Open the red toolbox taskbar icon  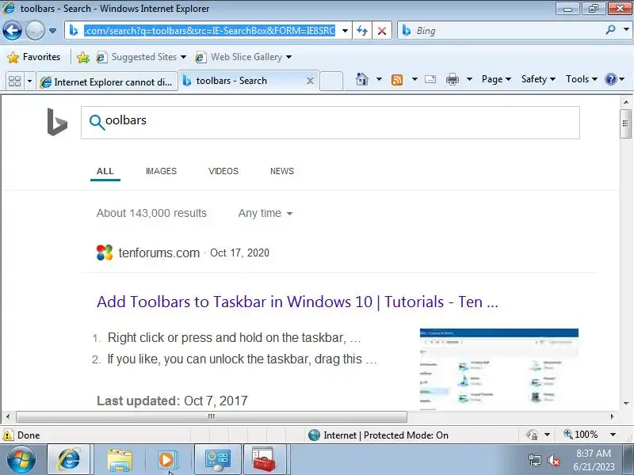(x=264, y=460)
